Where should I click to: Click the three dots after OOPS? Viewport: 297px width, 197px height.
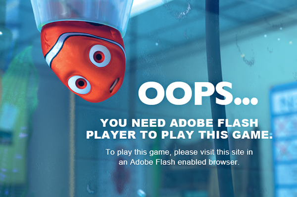pos(246,101)
